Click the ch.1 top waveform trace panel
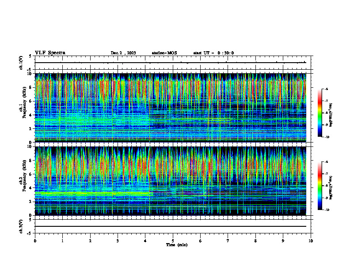This screenshot has width=350, height=270. (173, 63)
